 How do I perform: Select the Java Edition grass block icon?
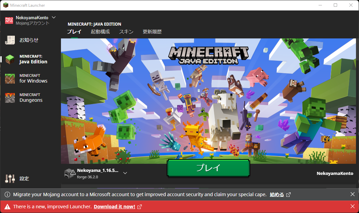[10, 59]
